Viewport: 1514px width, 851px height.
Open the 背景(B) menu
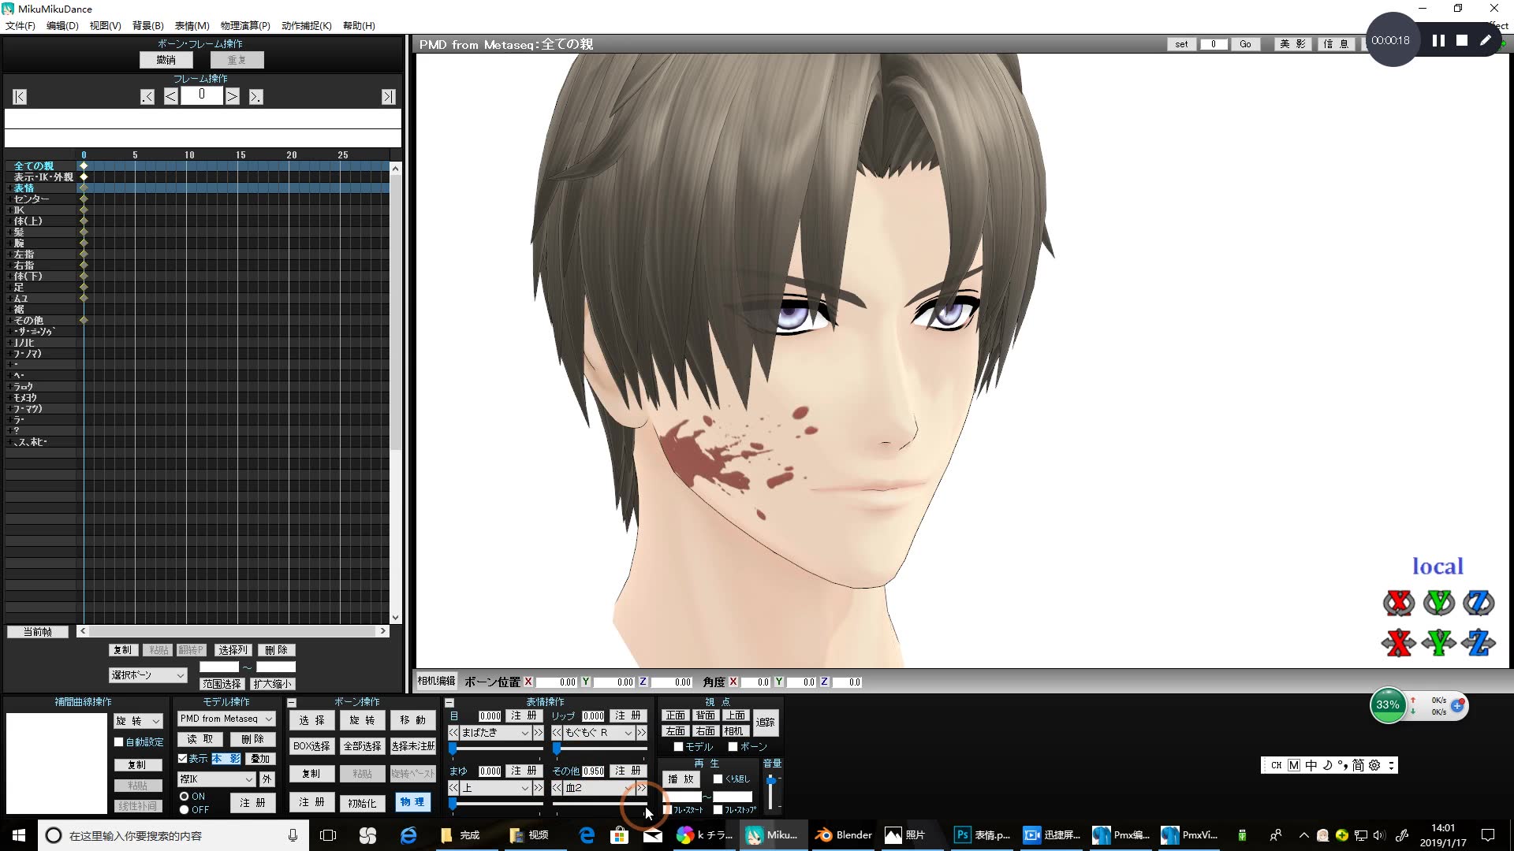(148, 26)
